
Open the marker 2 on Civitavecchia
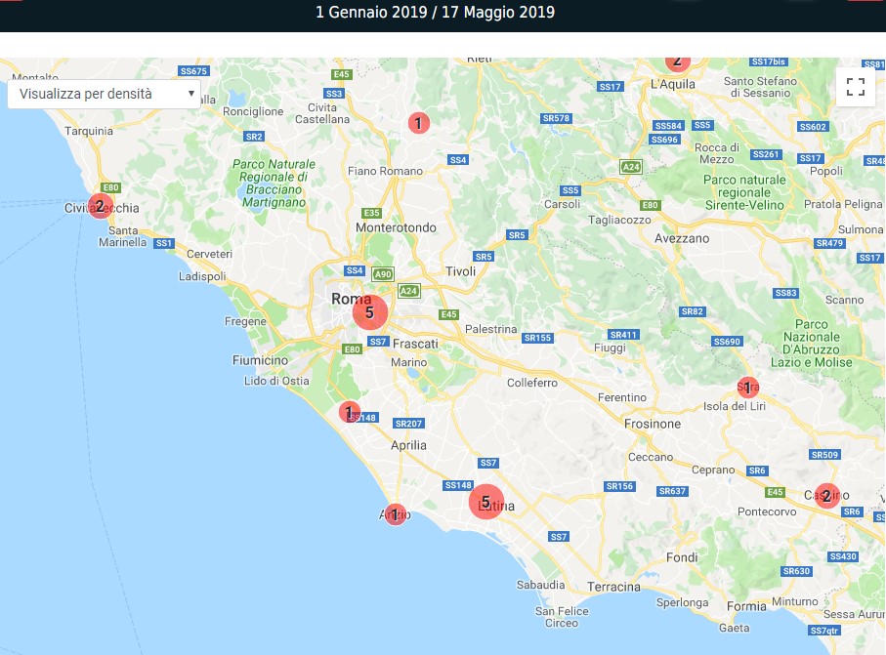[x=100, y=206]
